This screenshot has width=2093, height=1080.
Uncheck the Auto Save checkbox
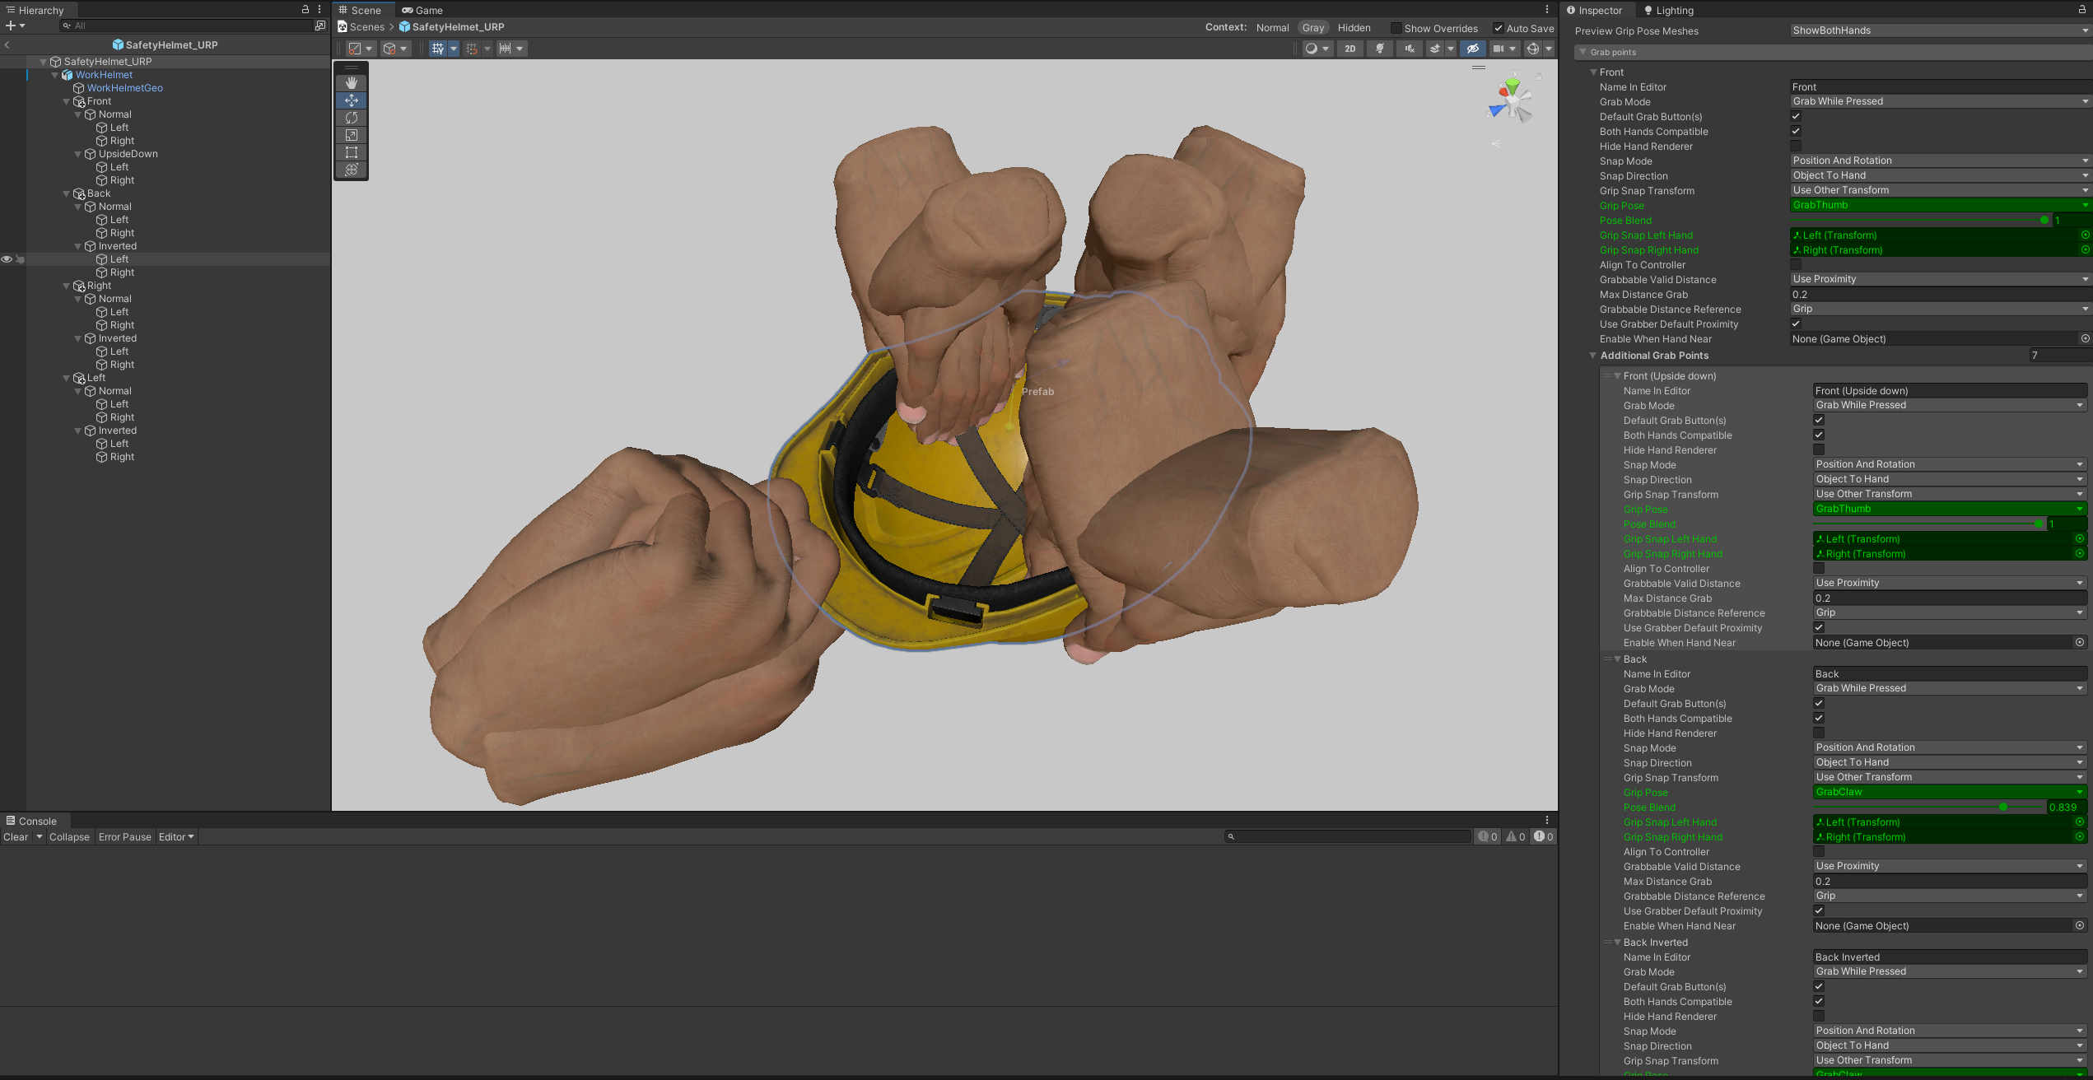point(1499,28)
